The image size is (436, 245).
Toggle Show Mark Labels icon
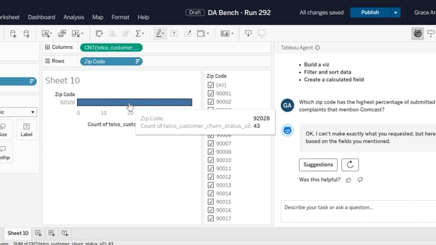[174, 33]
